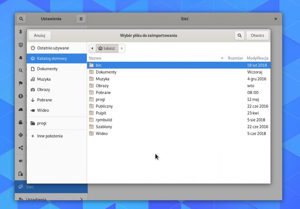Click the lukasz home path button
This screenshot has height=209, width=300.
(x=107, y=48)
